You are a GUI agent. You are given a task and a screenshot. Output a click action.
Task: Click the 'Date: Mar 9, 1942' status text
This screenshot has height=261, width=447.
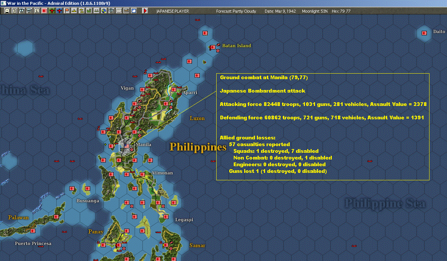click(280, 11)
